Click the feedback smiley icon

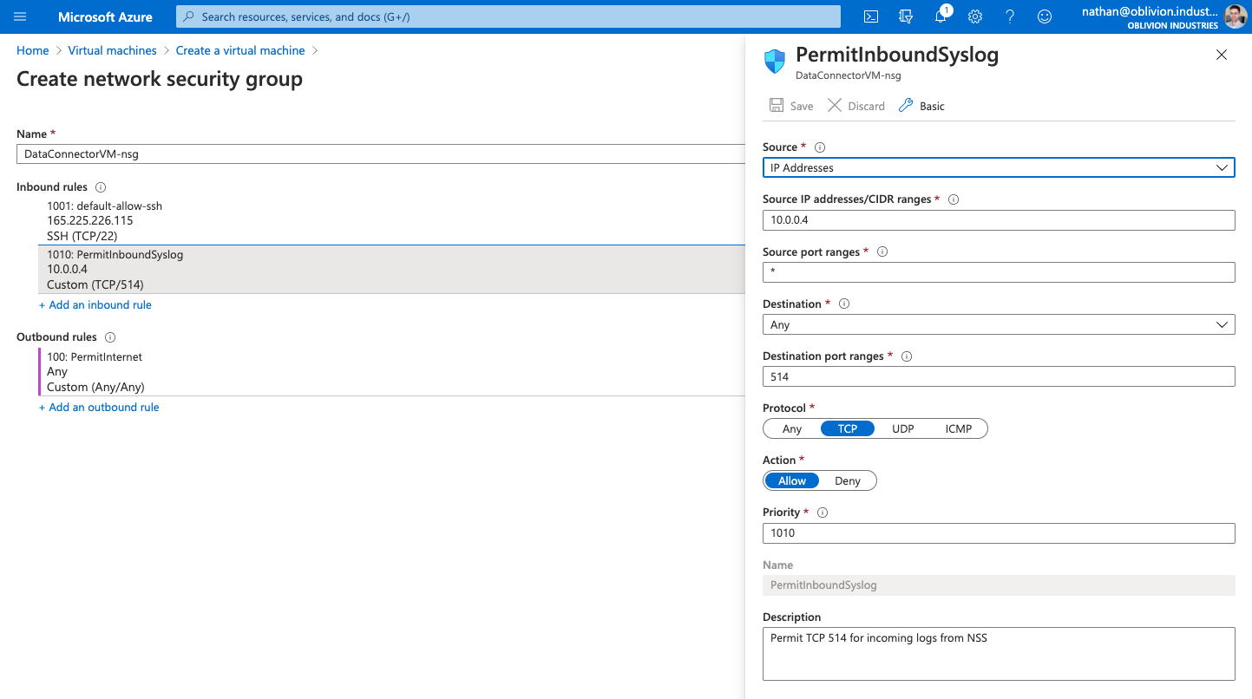click(x=1045, y=16)
